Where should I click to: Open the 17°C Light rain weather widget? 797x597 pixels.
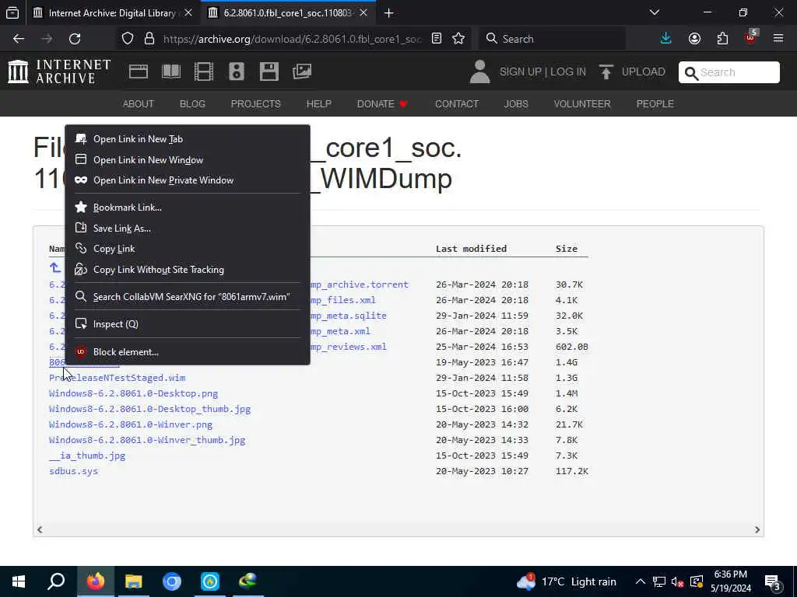(x=567, y=581)
